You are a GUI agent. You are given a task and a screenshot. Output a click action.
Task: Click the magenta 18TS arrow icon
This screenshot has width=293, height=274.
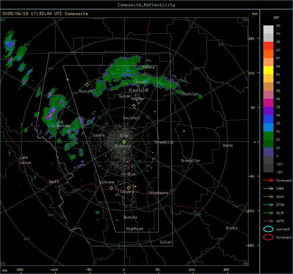(268, 221)
